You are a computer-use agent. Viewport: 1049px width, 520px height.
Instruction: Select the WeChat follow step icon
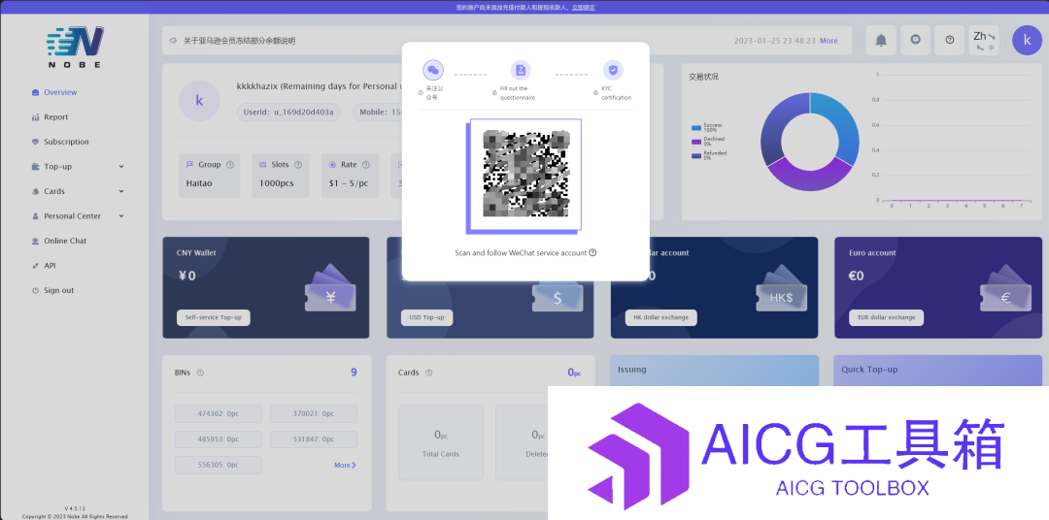433,70
